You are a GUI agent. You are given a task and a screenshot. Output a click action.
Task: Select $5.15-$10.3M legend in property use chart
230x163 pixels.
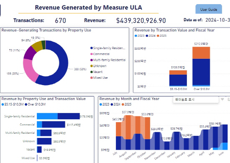point(13,104)
